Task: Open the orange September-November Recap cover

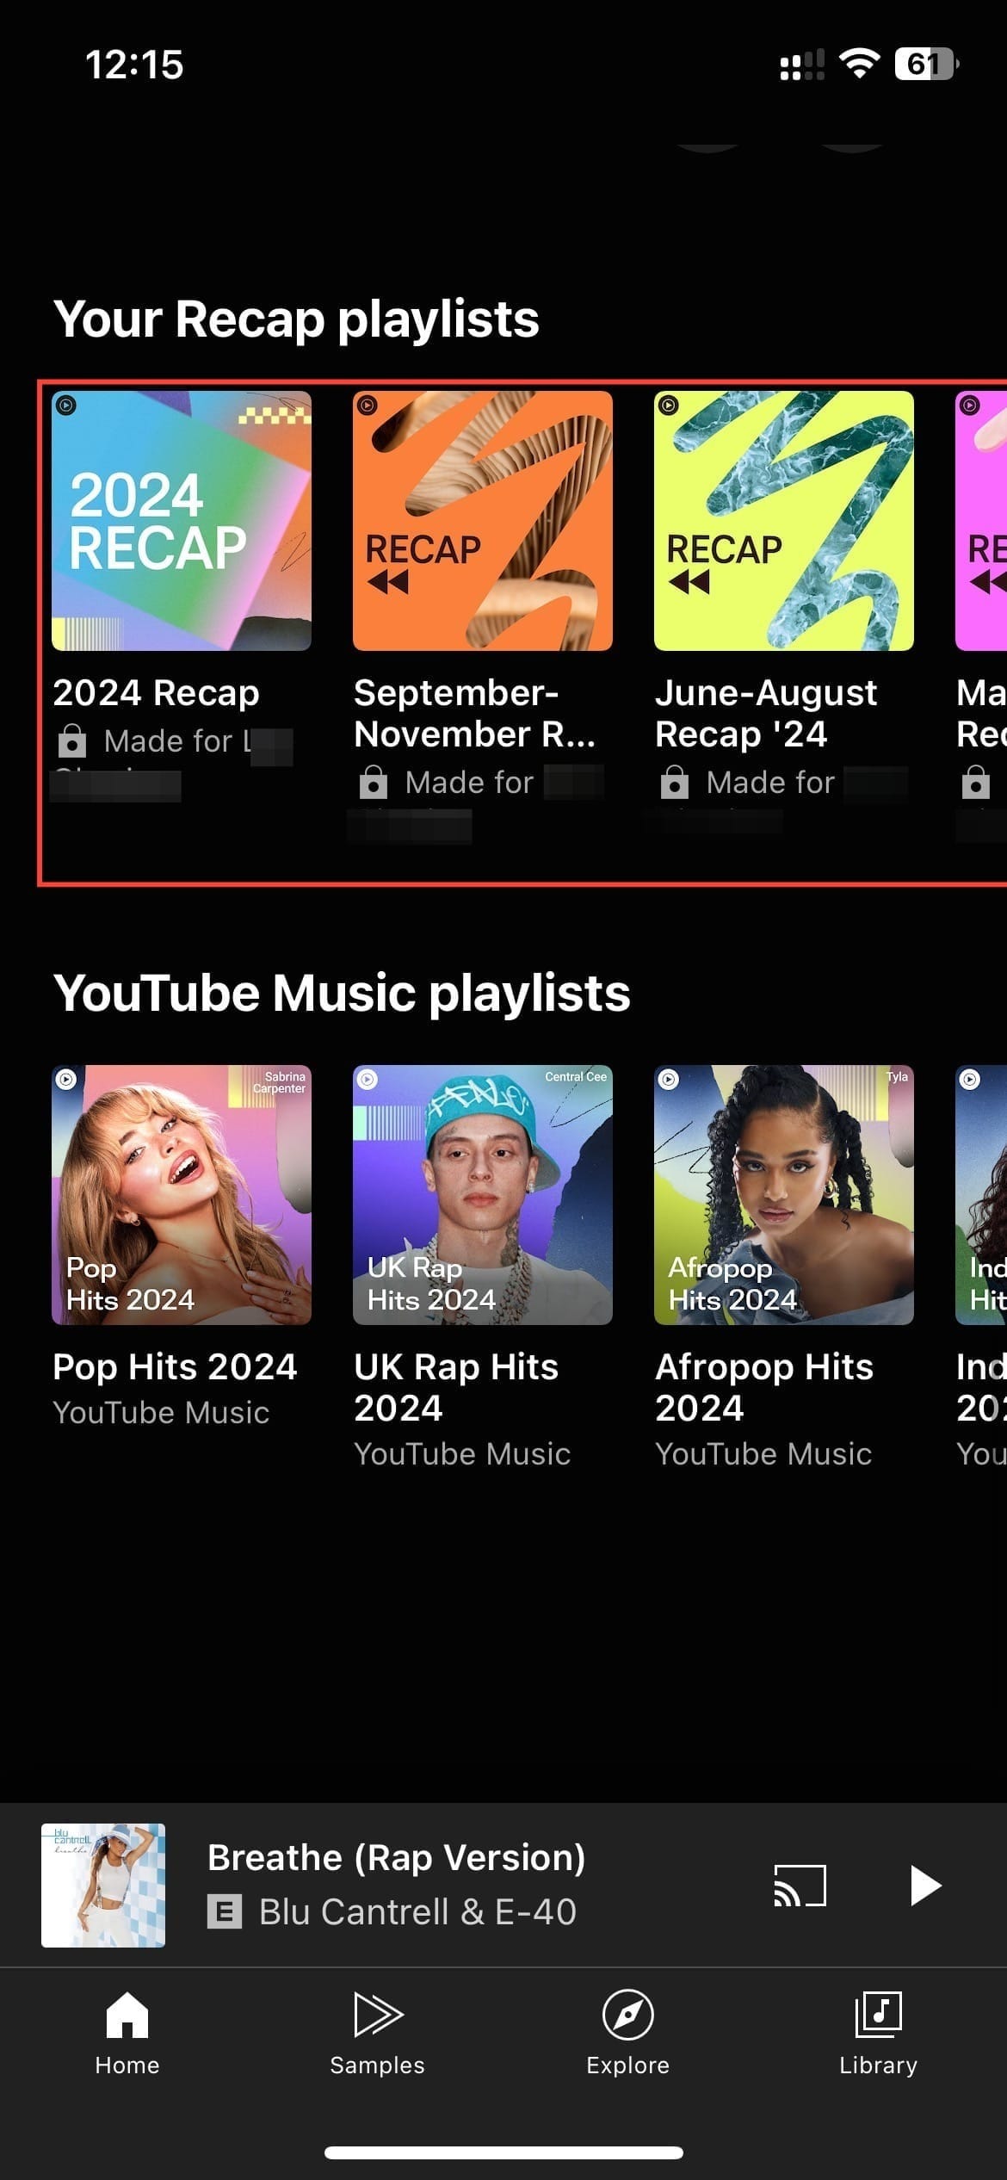Action: pyautogui.click(x=483, y=521)
